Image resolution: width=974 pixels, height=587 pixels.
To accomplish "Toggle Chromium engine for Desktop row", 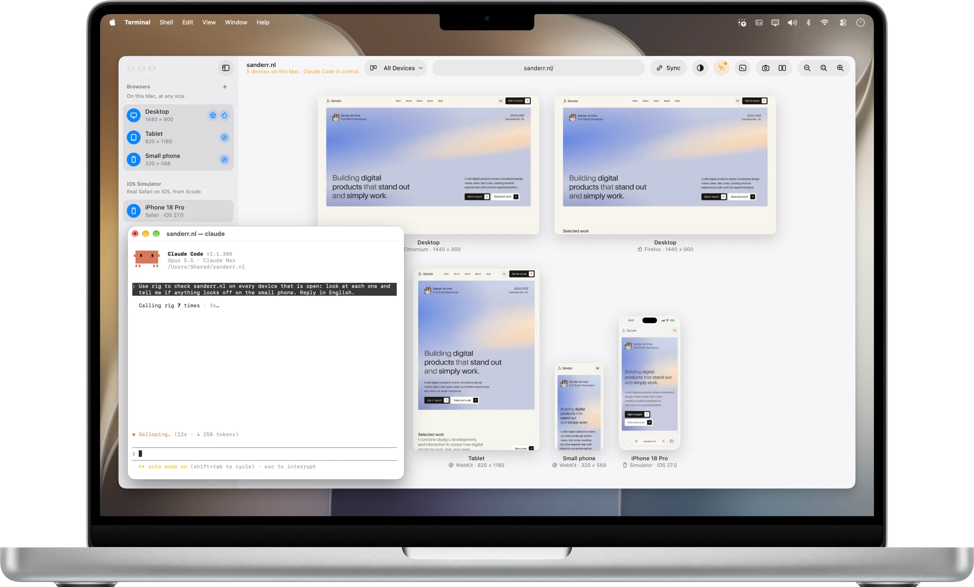I will 213,115.
